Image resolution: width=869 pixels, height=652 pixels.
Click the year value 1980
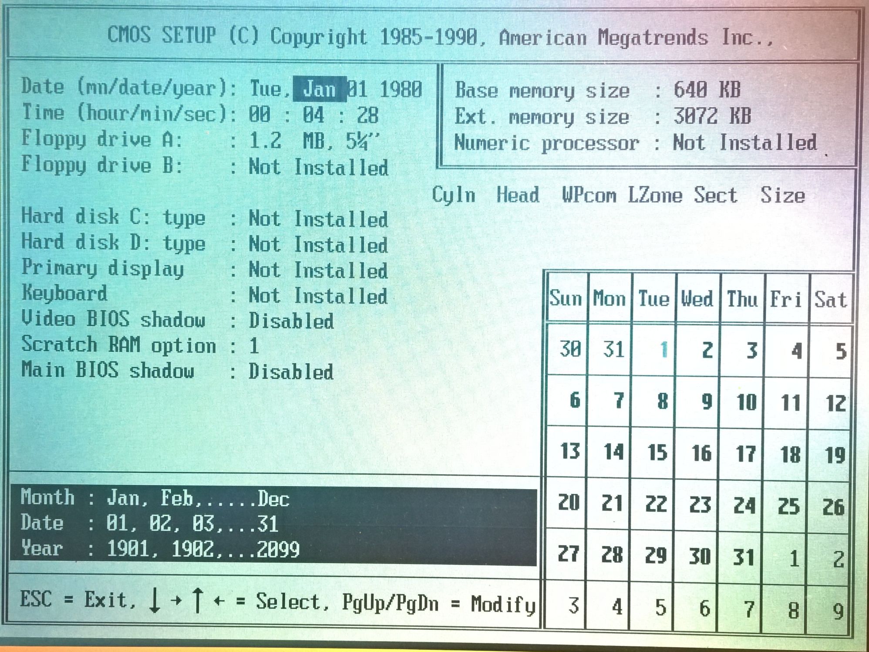pyautogui.click(x=401, y=90)
